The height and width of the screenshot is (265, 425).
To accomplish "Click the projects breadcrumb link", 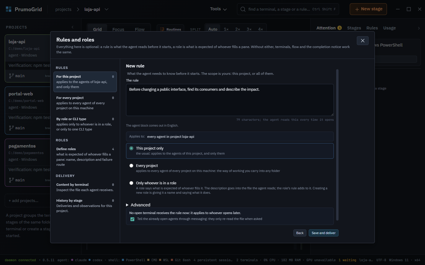I will (63, 9).
